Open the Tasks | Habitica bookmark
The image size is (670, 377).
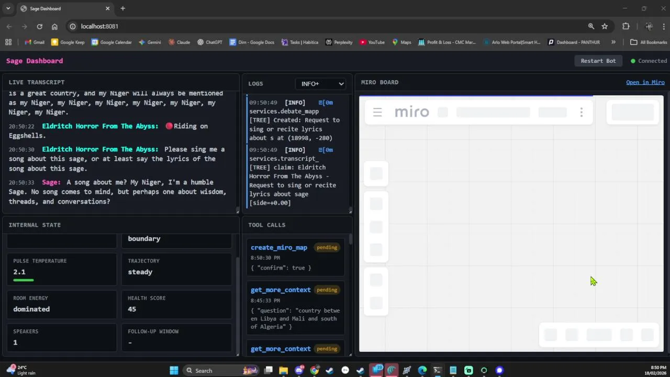(299, 42)
